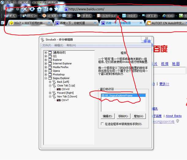
Task: Open the 地图 link on Baidu
Action: pyautogui.click(x=176, y=64)
